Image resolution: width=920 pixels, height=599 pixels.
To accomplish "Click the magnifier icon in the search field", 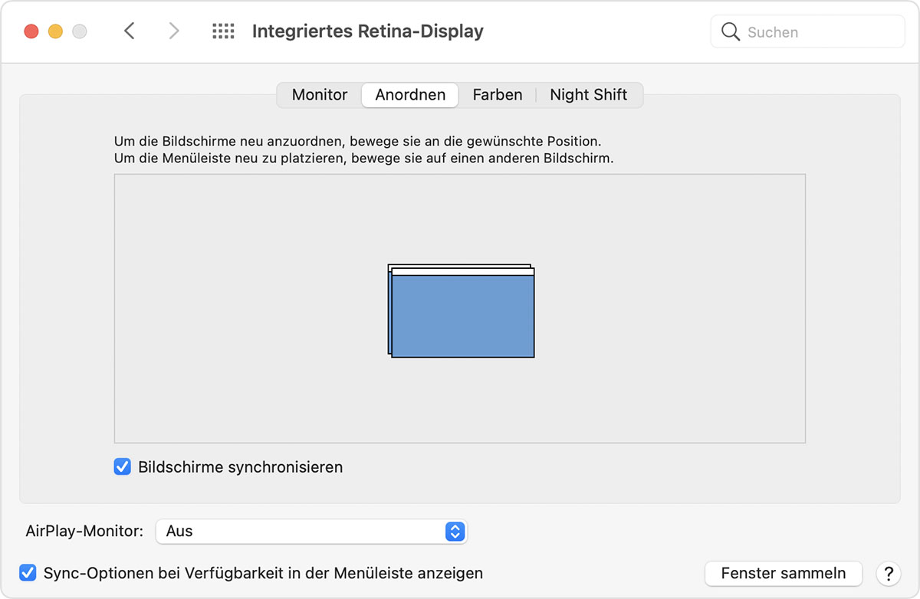I will click(731, 32).
